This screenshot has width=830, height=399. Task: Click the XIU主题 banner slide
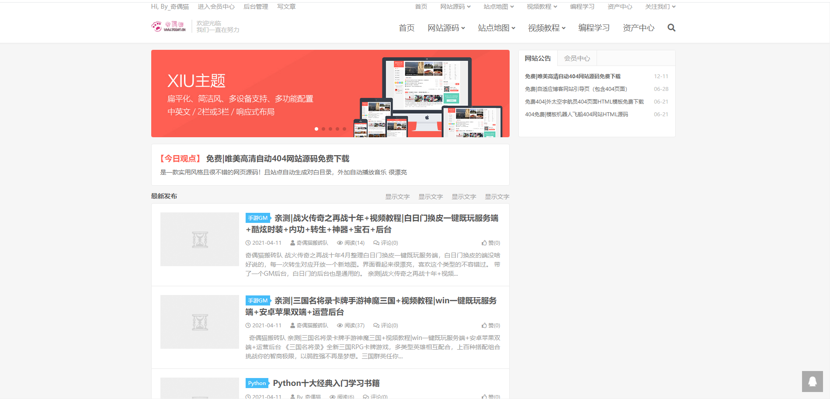pos(330,94)
